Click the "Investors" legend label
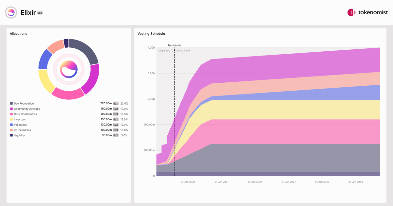The height and width of the screenshot is (206, 393). pyautogui.click(x=20, y=120)
